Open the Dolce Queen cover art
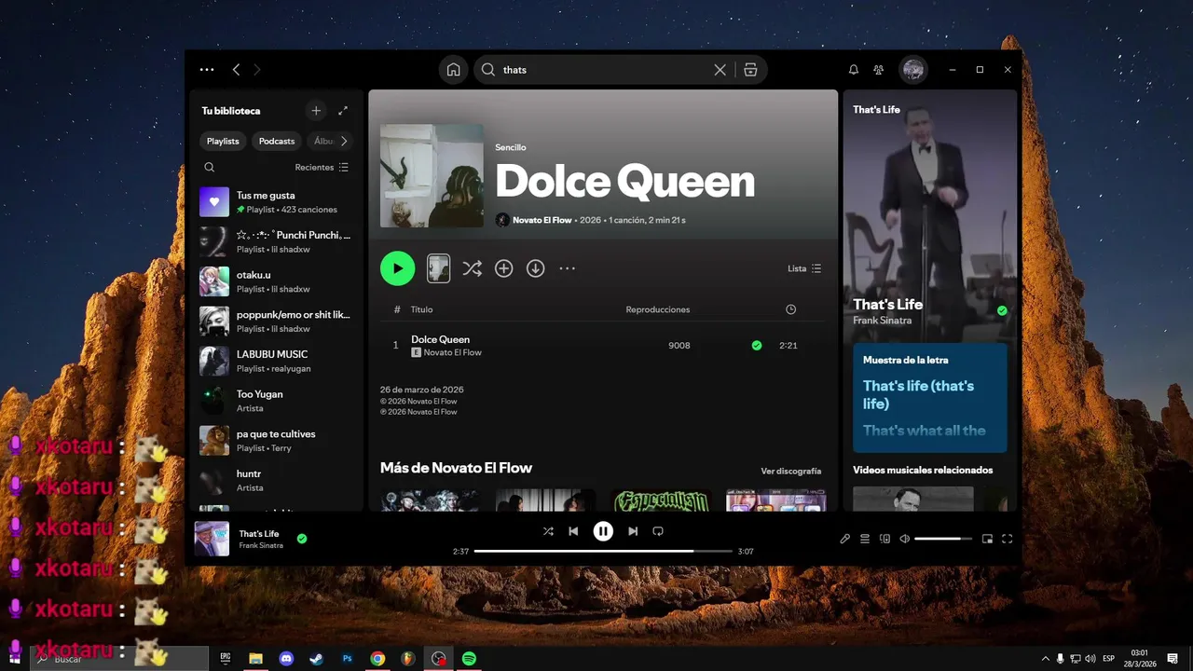 tap(432, 175)
